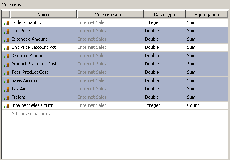The height and width of the screenshot is (160, 230).
Task: Select the Sales Amount name cell
Action: 44,81
